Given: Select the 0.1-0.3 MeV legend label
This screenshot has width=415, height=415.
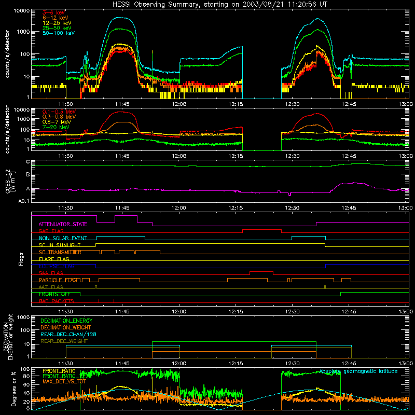Looking at the screenshot, I should pos(59,112).
